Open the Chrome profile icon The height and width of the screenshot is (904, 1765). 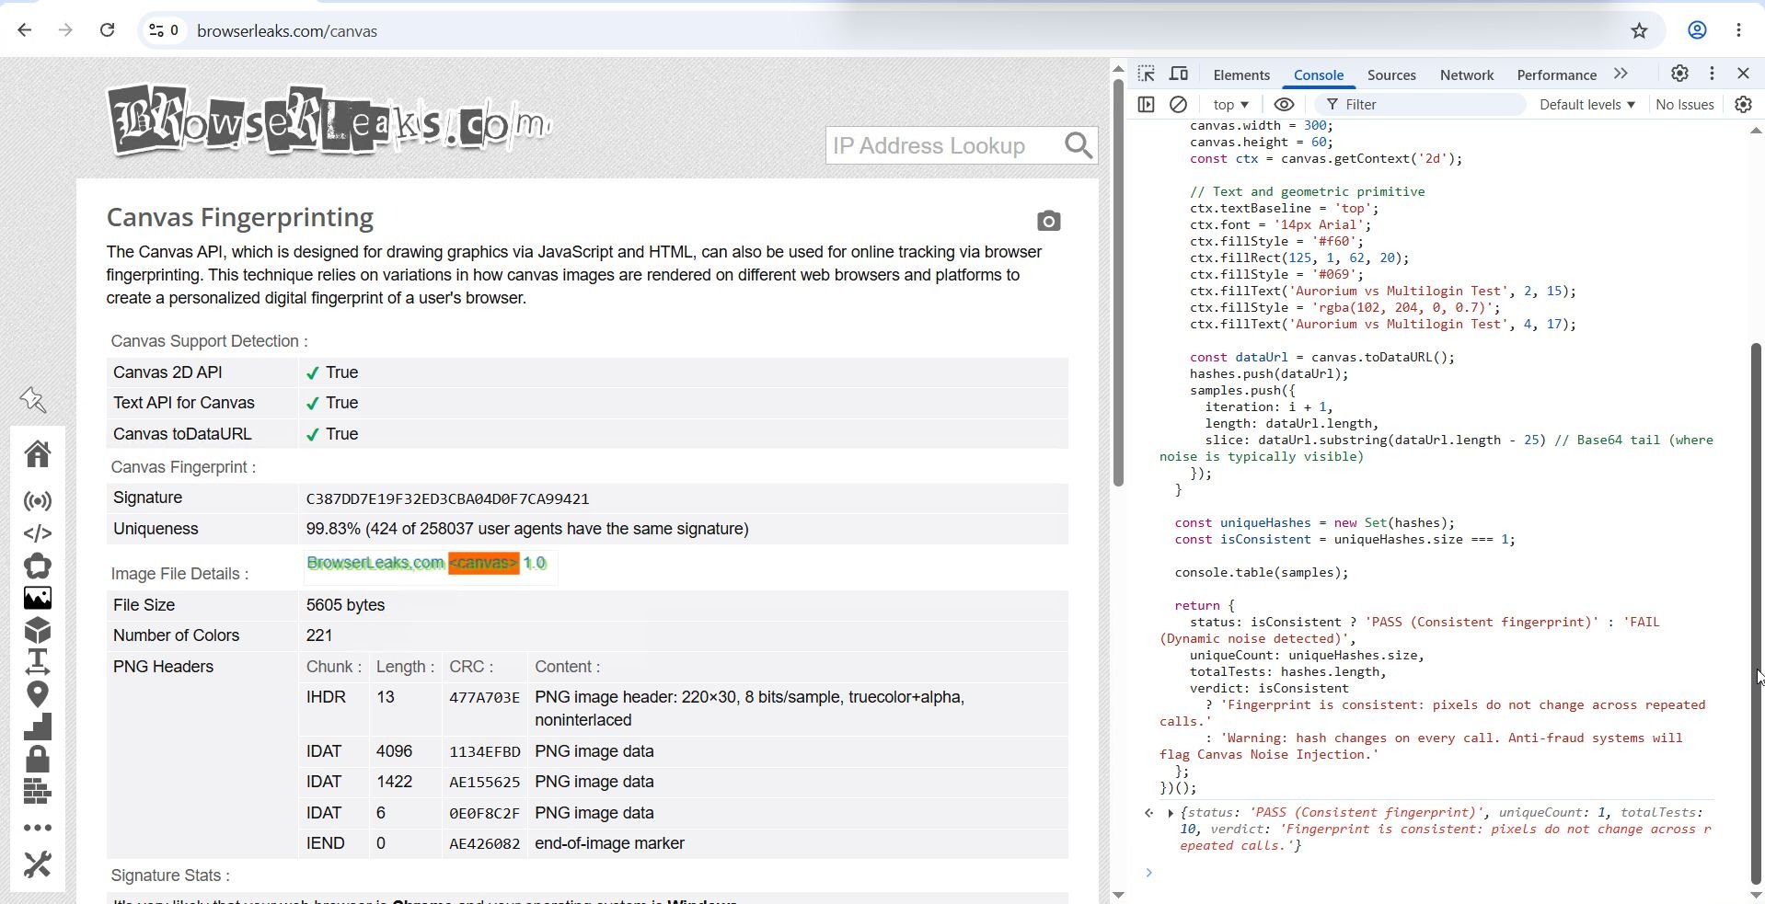click(x=1697, y=30)
